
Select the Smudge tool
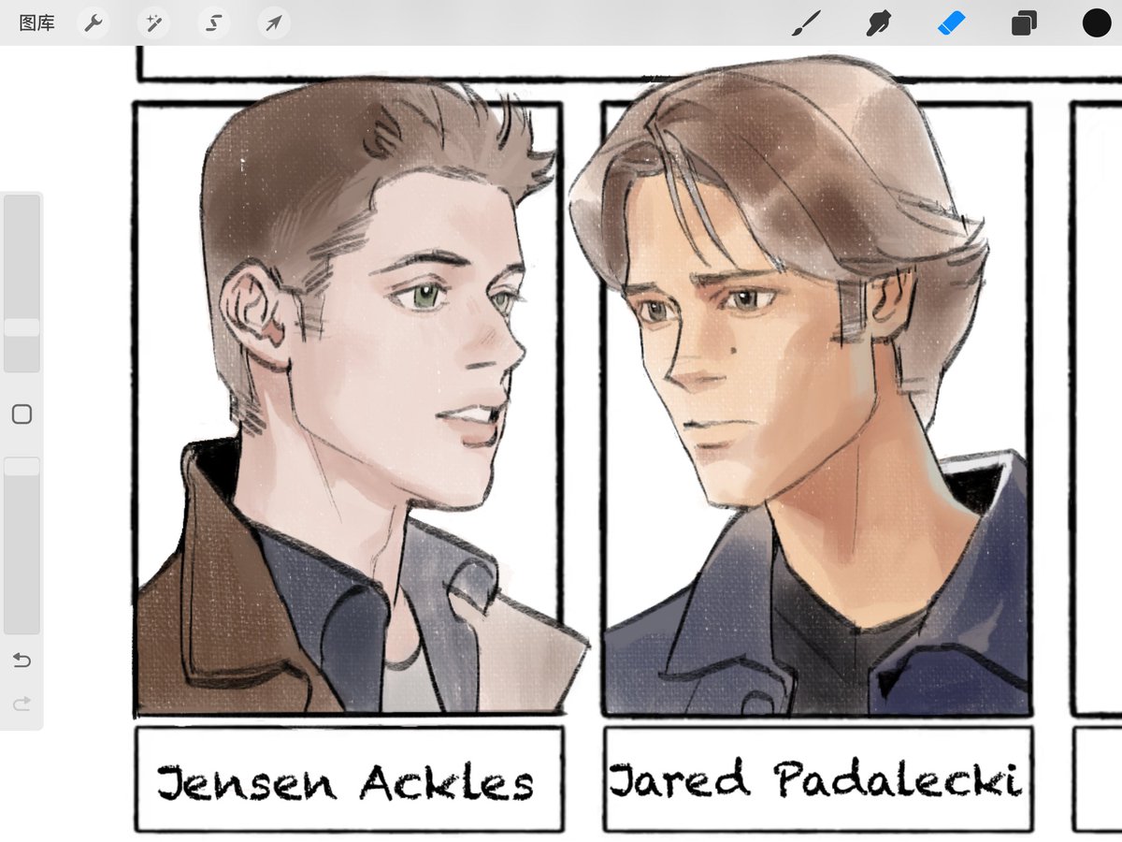[x=878, y=23]
